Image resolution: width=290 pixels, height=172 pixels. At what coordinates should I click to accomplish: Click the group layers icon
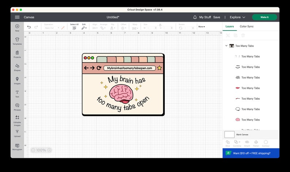pyautogui.click(x=228, y=35)
